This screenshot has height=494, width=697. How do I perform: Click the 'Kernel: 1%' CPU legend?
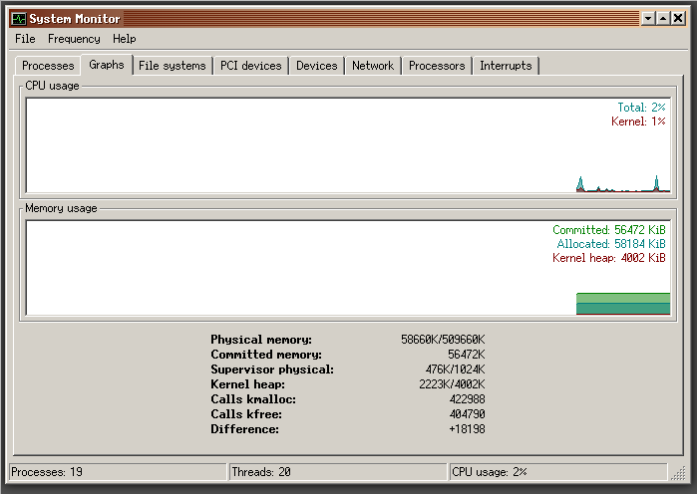tap(638, 122)
